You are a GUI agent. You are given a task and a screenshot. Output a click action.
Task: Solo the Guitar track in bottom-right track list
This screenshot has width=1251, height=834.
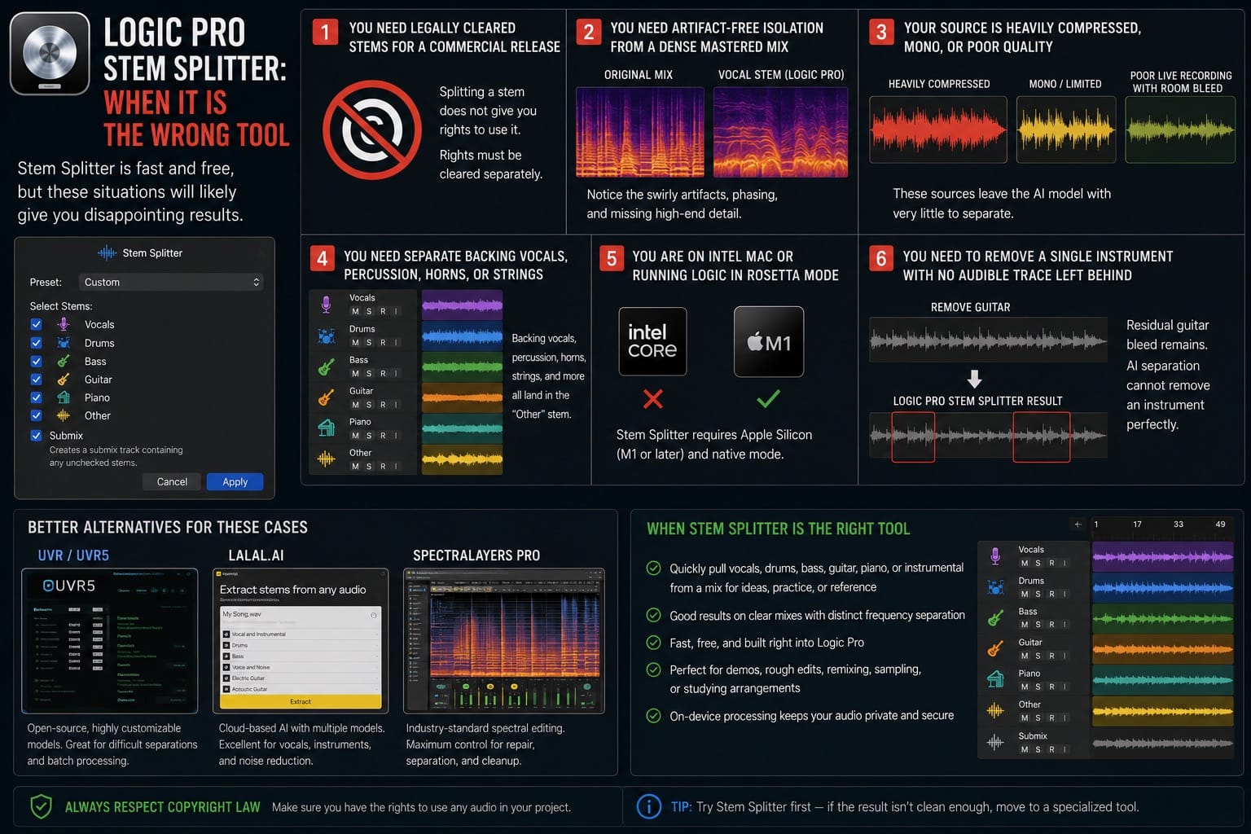[1038, 656]
